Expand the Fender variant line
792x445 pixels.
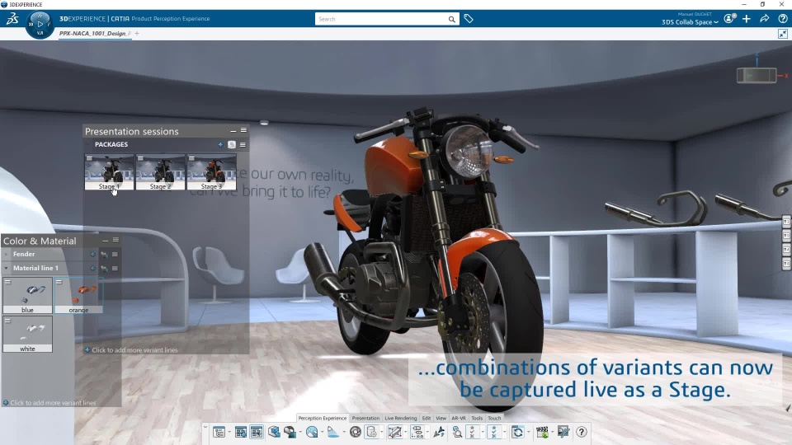click(6, 255)
